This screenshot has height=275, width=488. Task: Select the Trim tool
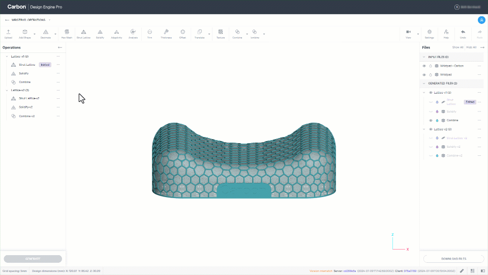tap(149, 34)
